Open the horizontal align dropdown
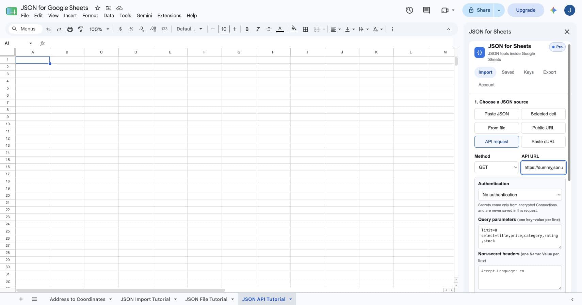This screenshot has width=582, height=305. (x=336, y=29)
